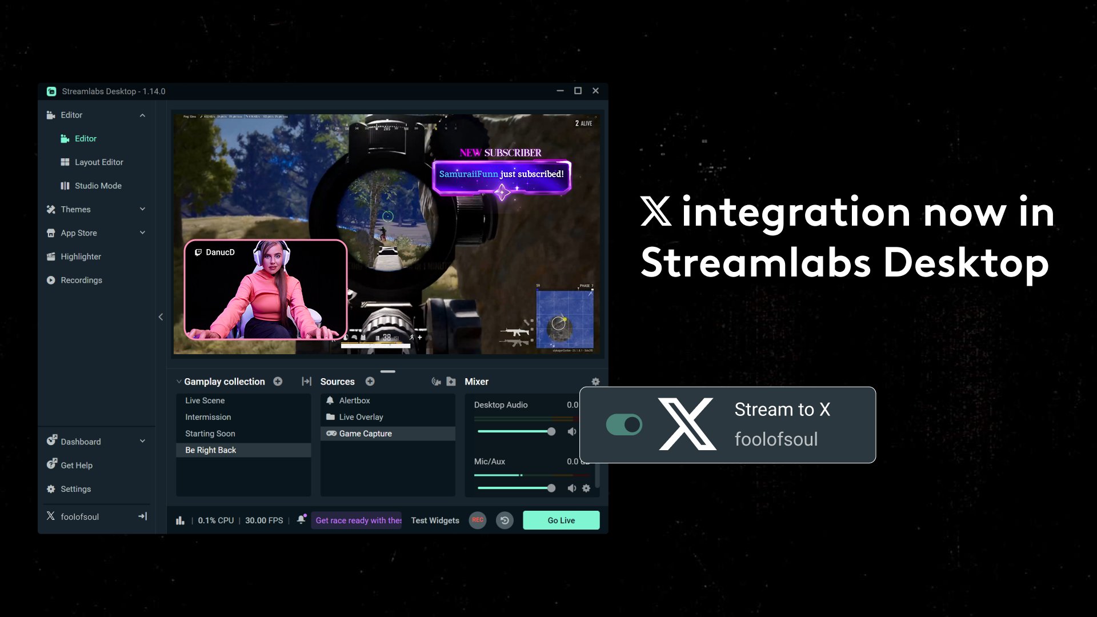Click the Test Widgets button
1097x617 pixels.
(435, 520)
